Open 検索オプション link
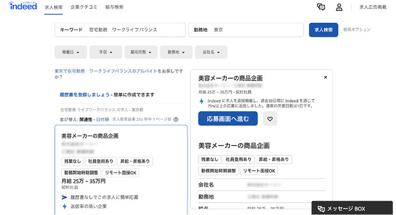This screenshot has width=396, height=215. [357, 30]
